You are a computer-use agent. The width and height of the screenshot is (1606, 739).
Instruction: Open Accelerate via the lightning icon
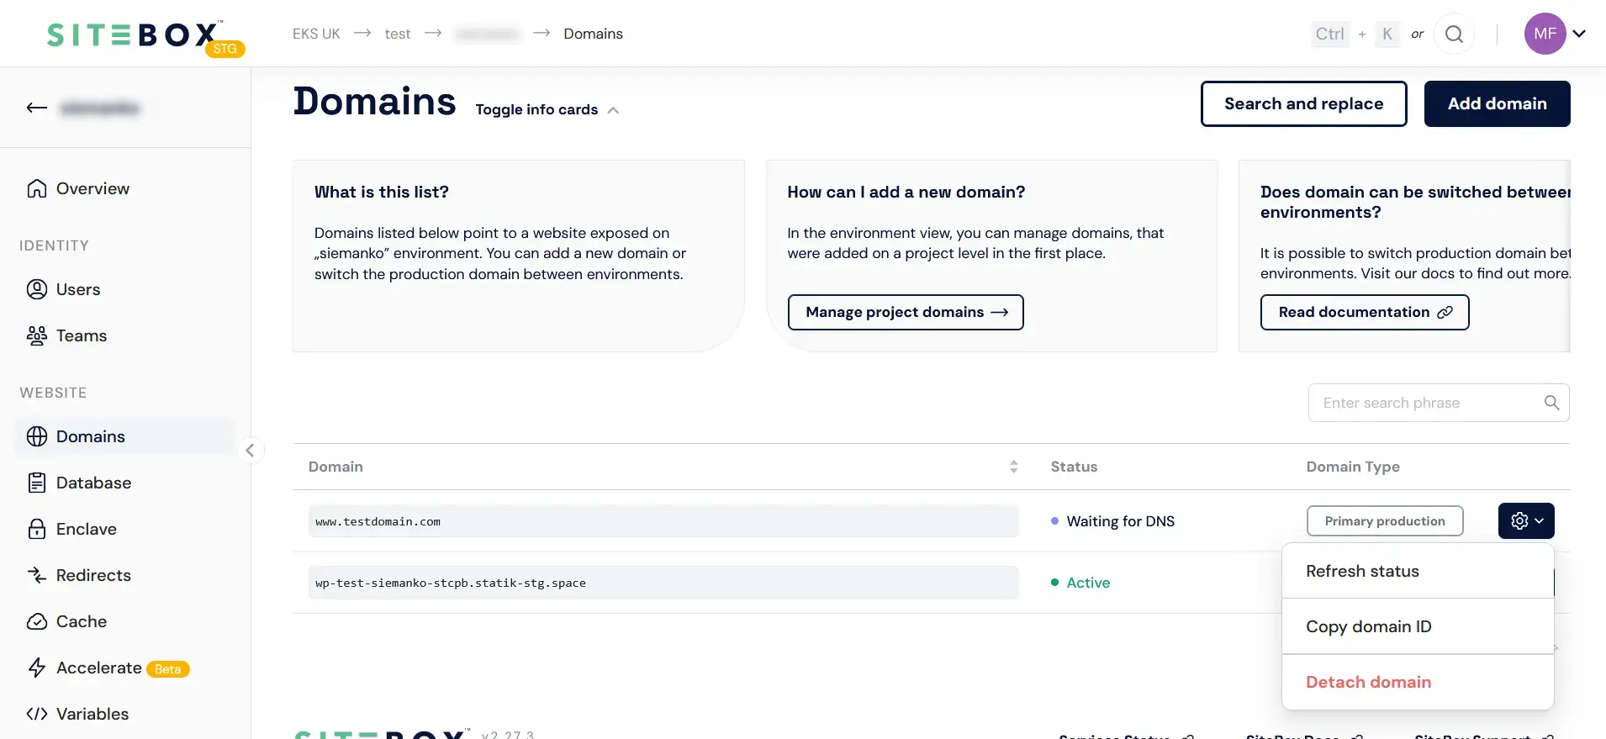(37, 668)
